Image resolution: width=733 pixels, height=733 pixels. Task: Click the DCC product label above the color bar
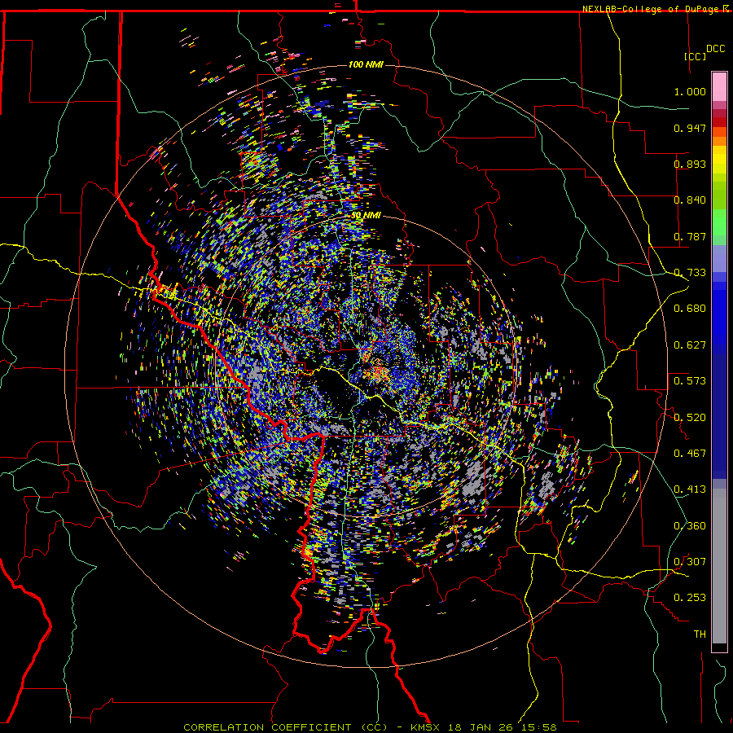715,49
